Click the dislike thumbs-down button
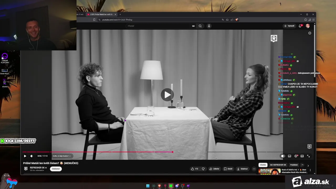This screenshot has width=336, height=189. (203, 169)
